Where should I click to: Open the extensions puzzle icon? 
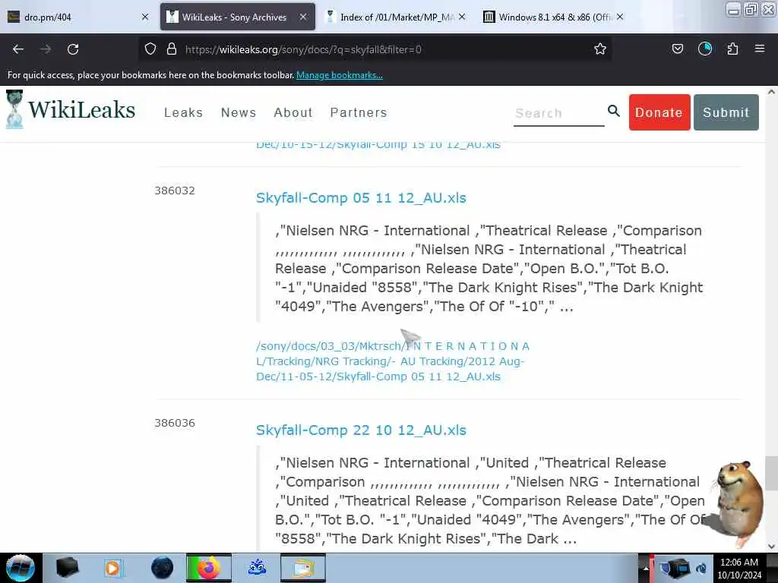(x=732, y=49)
